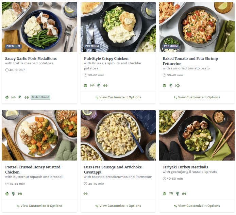
Task: Click the Baked Tomato Feta Shrimp Fettuccine photo
Action: (197, 27)
